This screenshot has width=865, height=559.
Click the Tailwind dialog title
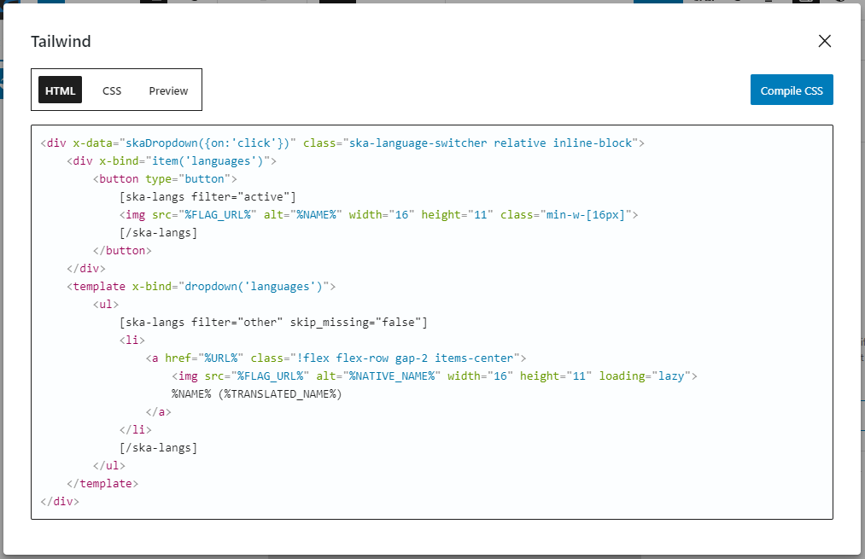tap(61, 42)
